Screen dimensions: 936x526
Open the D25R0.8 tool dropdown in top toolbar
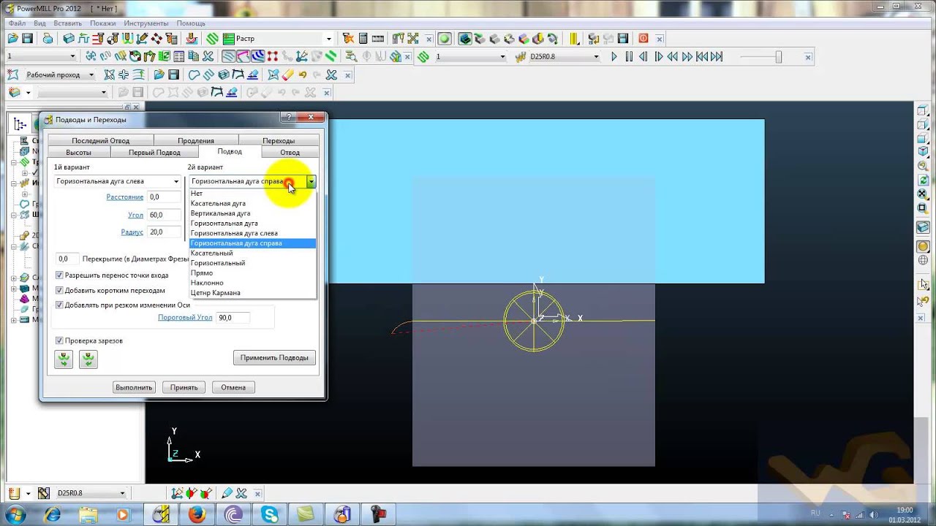click(x=596, y=56)
